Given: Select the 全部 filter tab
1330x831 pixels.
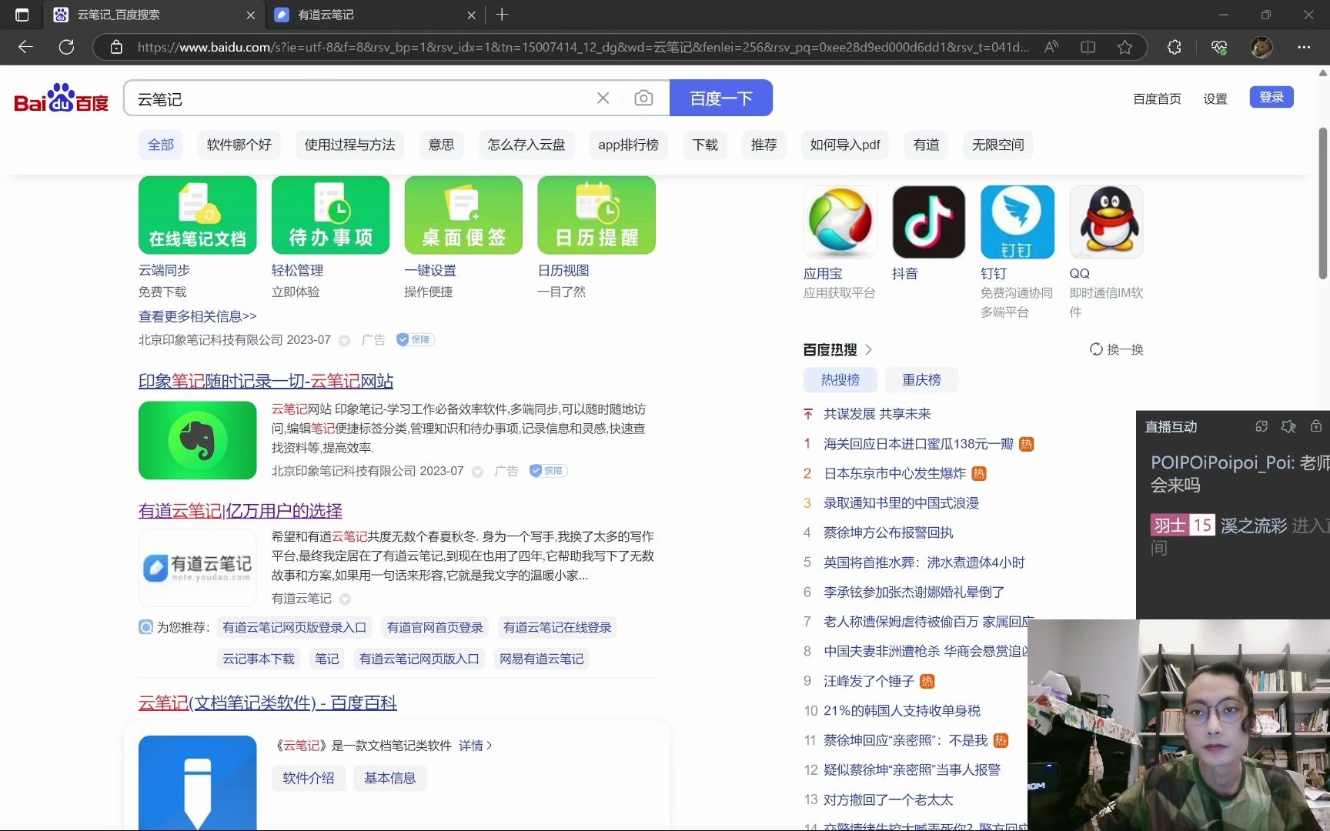Looking at the screenshot, I should pyautogui.click(x=161, y=145).
